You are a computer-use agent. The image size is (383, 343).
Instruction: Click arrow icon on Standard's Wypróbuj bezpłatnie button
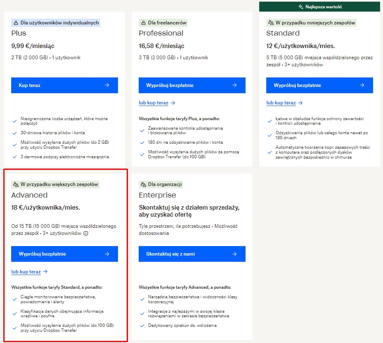coord(362,85)
